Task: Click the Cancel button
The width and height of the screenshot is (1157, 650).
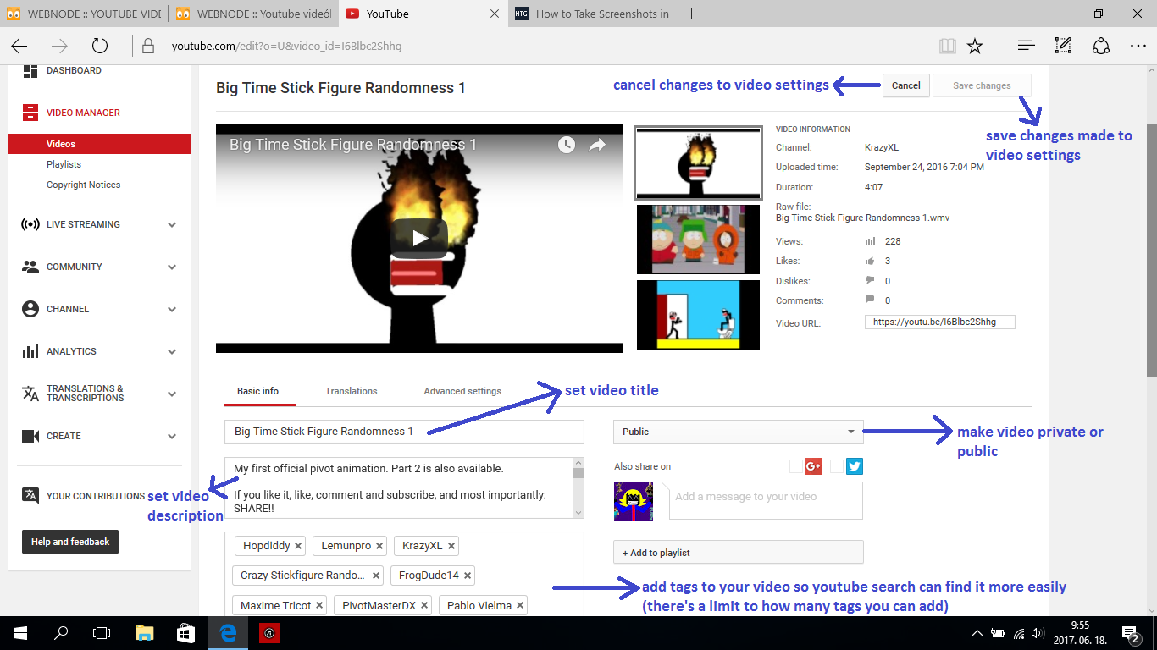Action: (x=905, y=85)
